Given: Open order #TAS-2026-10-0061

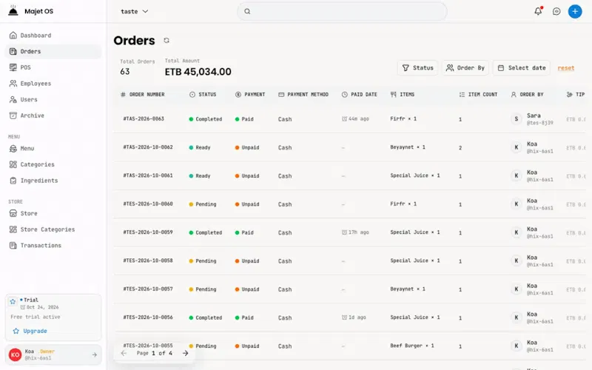Looking at the screenshot, I should 148,175.
